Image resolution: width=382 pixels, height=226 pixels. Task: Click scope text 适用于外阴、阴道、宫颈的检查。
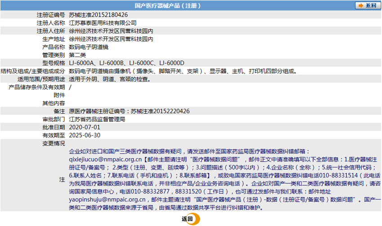pos(110,79)
